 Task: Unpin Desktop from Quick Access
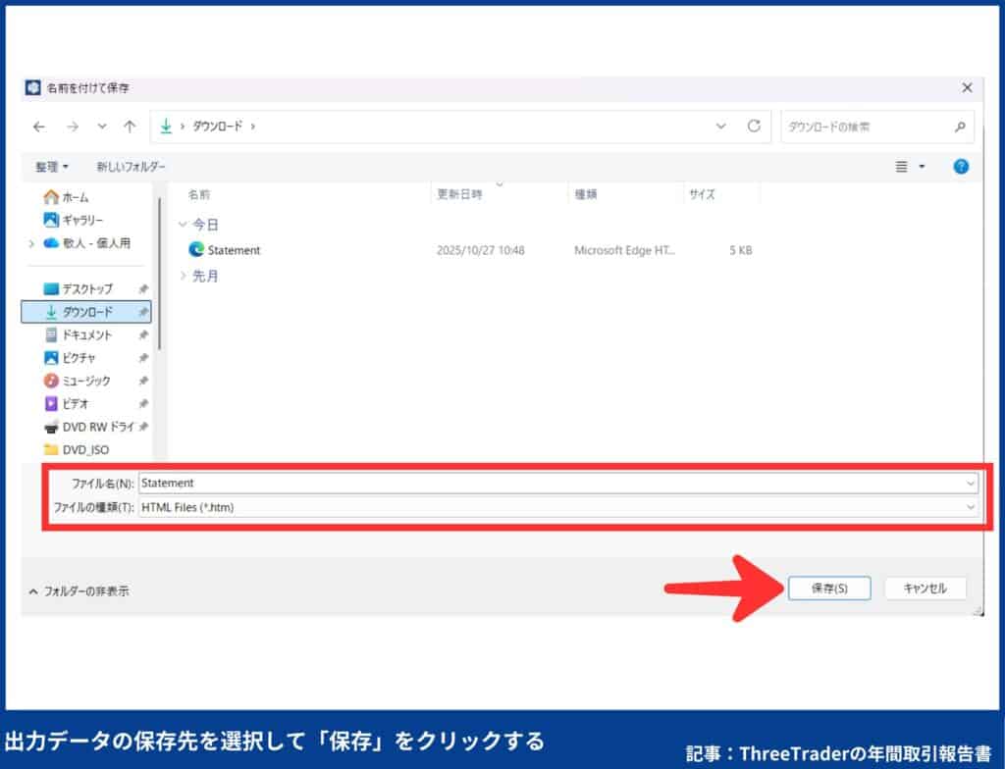142,288
